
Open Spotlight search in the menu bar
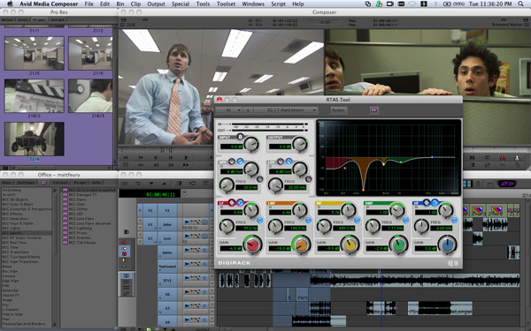point(520,4)
